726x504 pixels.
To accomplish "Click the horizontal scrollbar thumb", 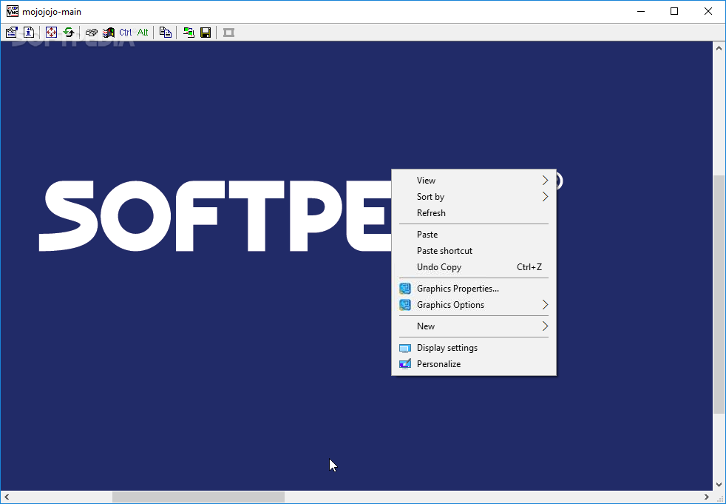I will (x=198, y=497).
